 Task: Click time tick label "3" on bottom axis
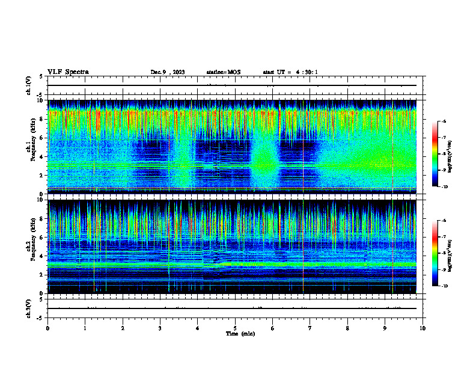(x=160, y=328)
